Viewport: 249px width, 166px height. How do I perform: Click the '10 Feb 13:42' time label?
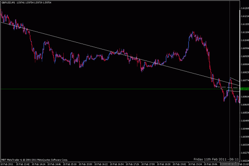pos(23,164)
